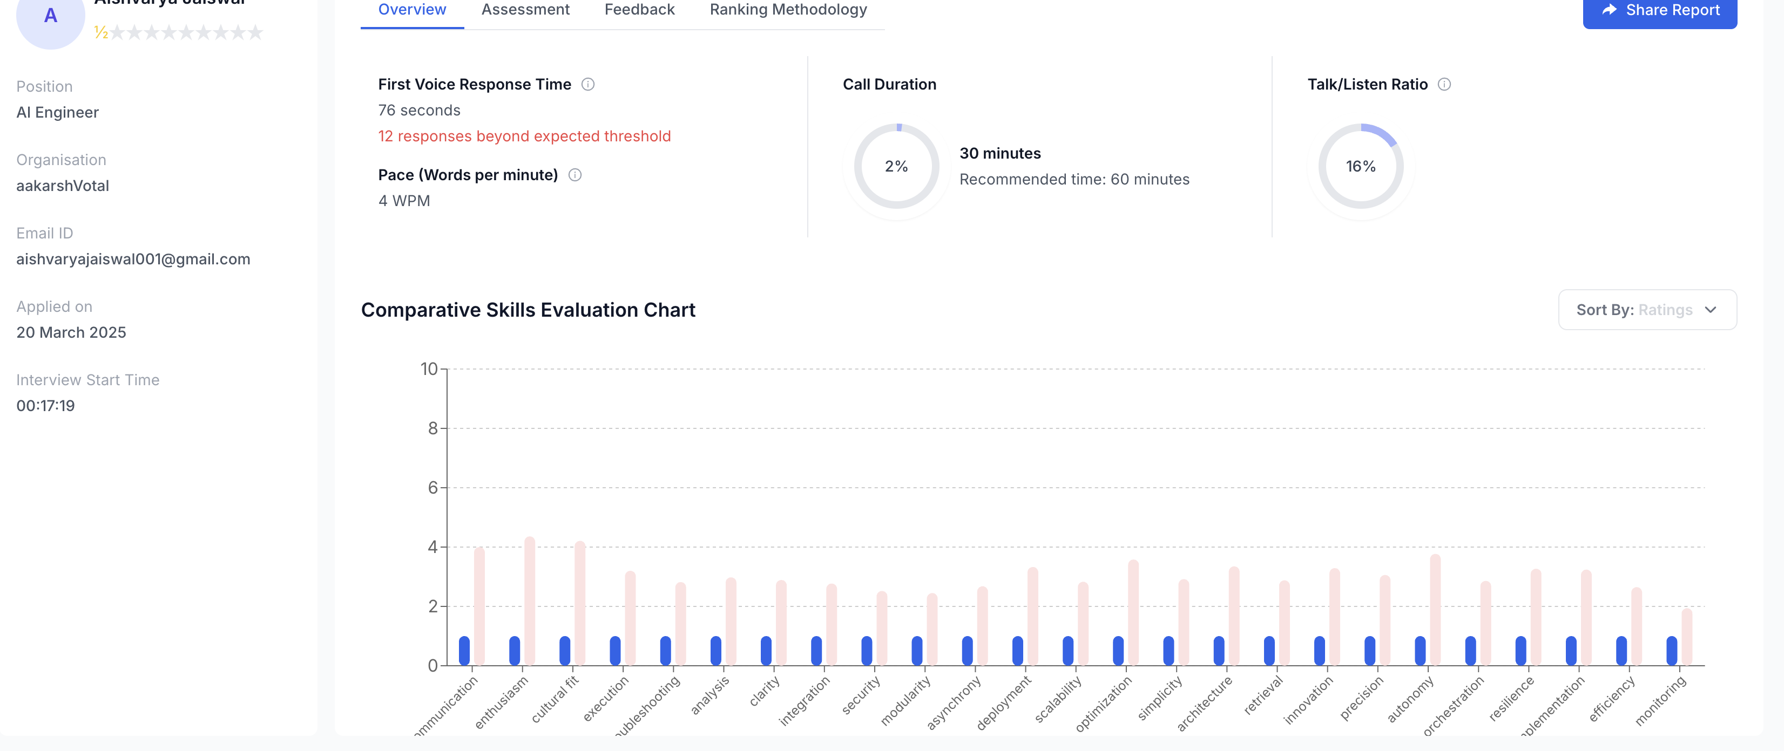Switch to the Assessment tab

(525, 10)
